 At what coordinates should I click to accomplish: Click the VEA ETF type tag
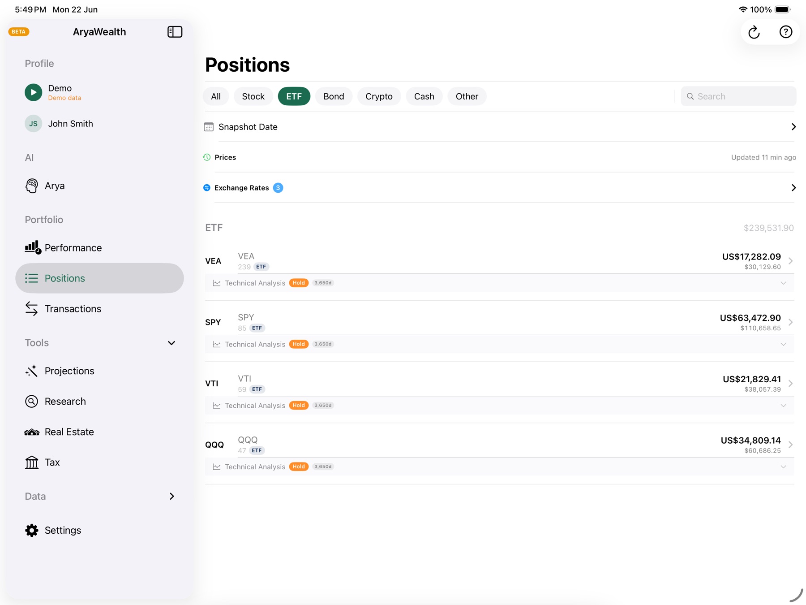click(x=261, y=267)
